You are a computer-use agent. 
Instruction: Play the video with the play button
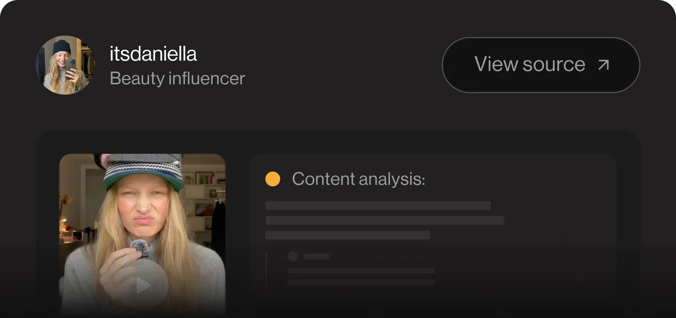tap(143, 284)
